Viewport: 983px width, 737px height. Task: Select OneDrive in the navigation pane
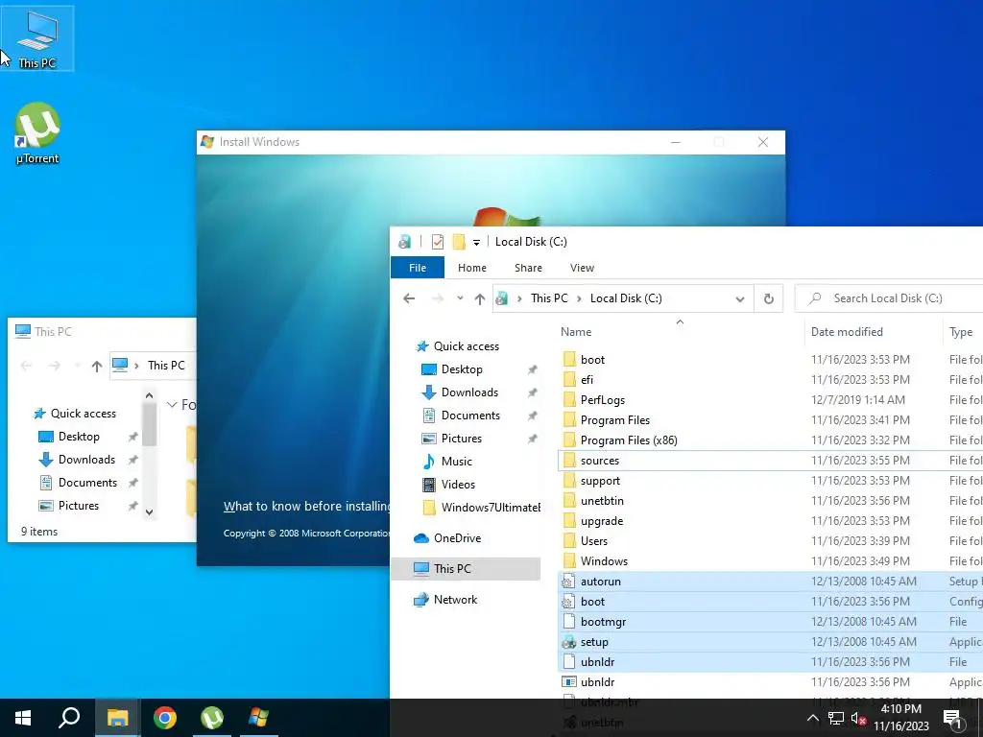[447, 538]
